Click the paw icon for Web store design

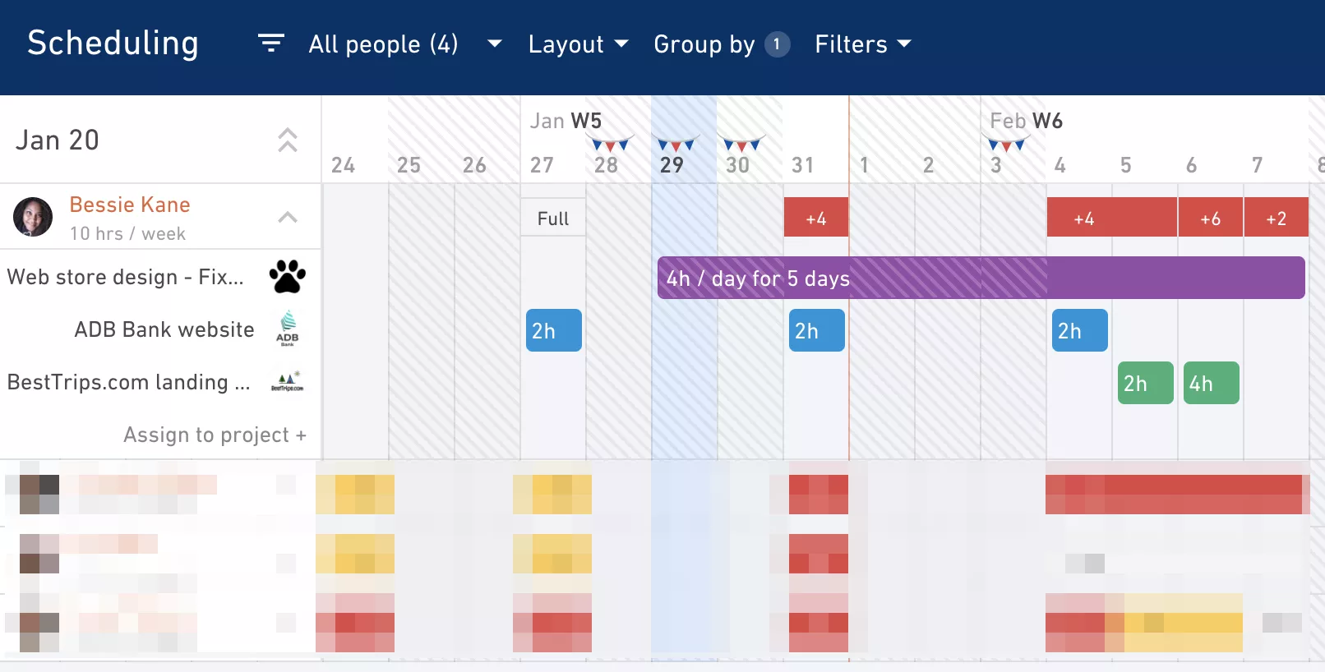(x=288, y=277)
